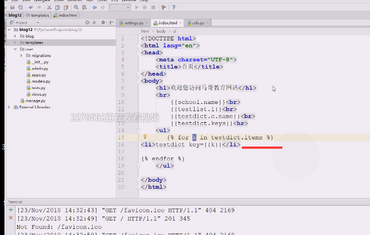Click the Redo arrow icon
Screen dimensions: 370x235
[x=39, y=8]
